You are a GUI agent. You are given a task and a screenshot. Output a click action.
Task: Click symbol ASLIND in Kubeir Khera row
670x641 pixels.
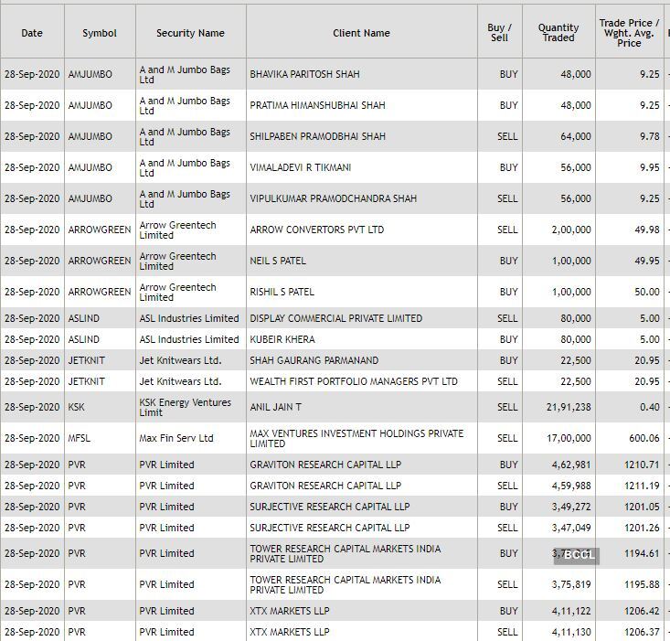(84, 339)
